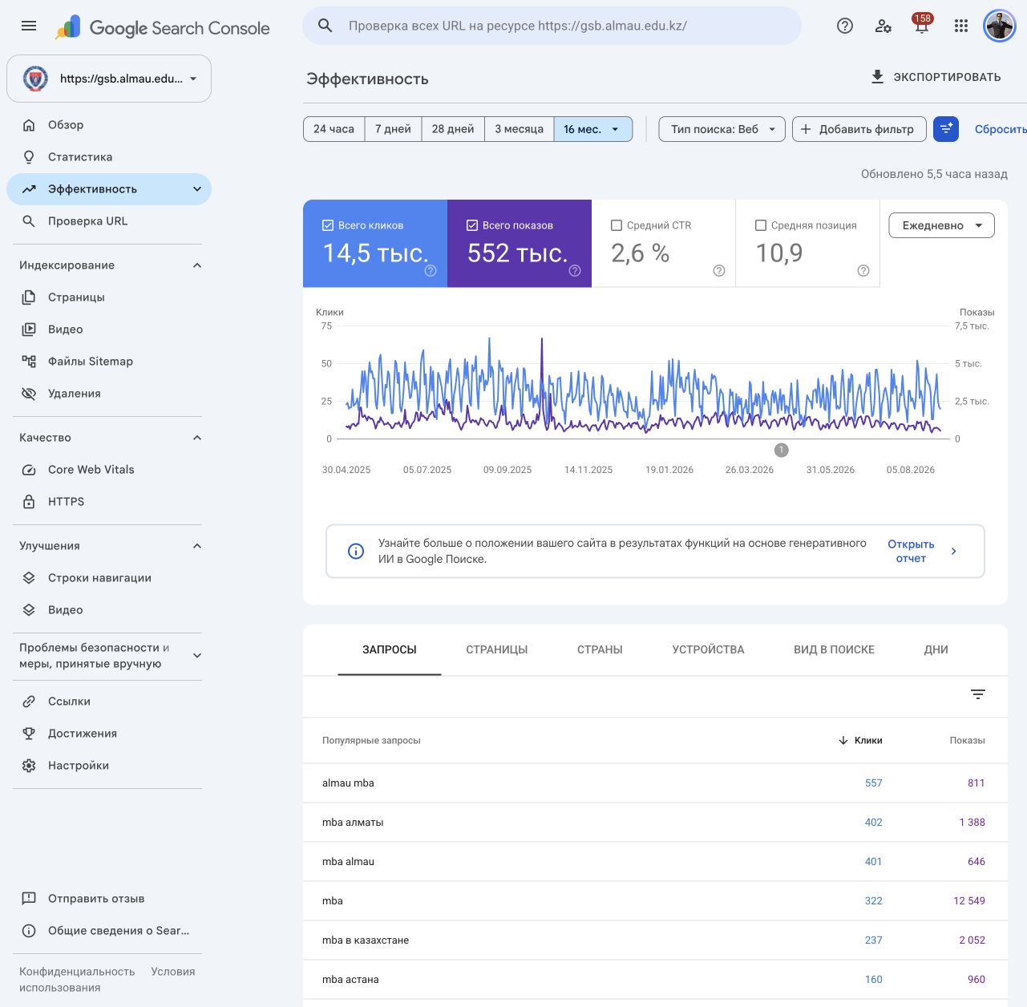The image size is (1027, 1007).
Task: Open Строки навигации enhancement report
Action: tap(109, 578)
